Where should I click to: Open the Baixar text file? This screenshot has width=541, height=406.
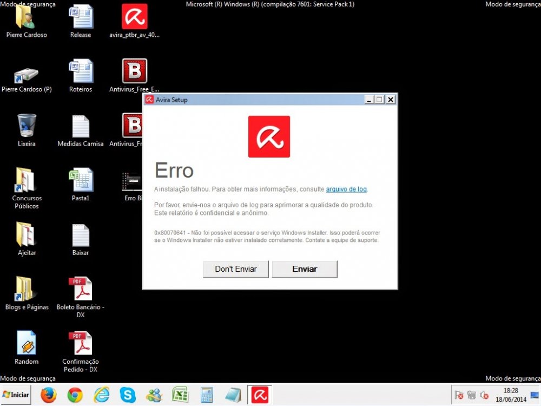pyautogui.click(x=81, y=240)
